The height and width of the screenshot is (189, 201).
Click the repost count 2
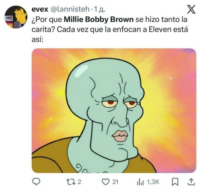pos(79,182)
